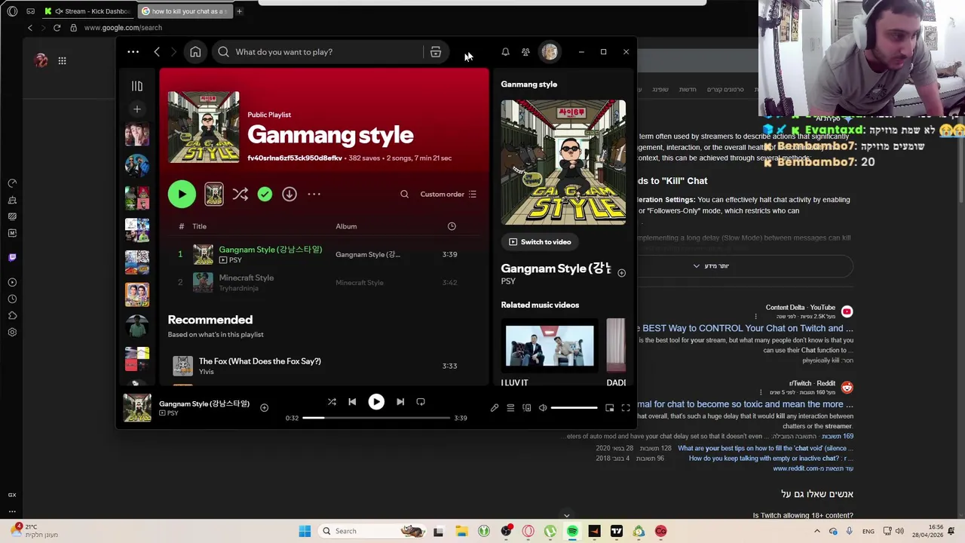Click Spotify icon in the taskbar
965x543 pixels.
coord(572,531)
